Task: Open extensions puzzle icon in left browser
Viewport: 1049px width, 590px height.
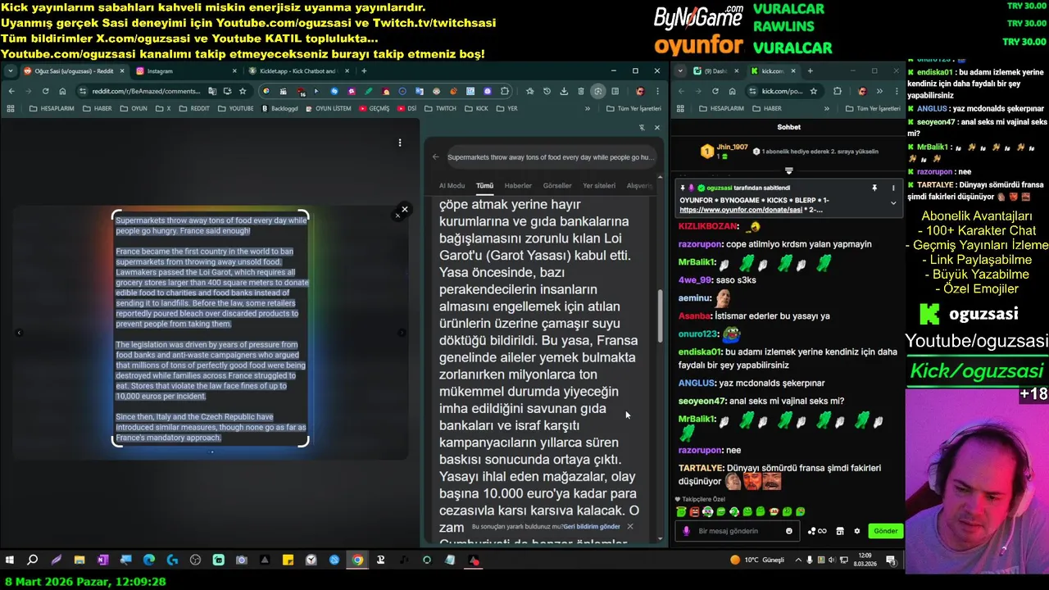Action: tap(505, 91)
